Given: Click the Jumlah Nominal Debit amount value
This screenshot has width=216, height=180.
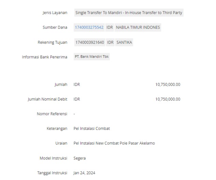Looking at the screenshot, I should pyautogui.click(x=168, y=99).
